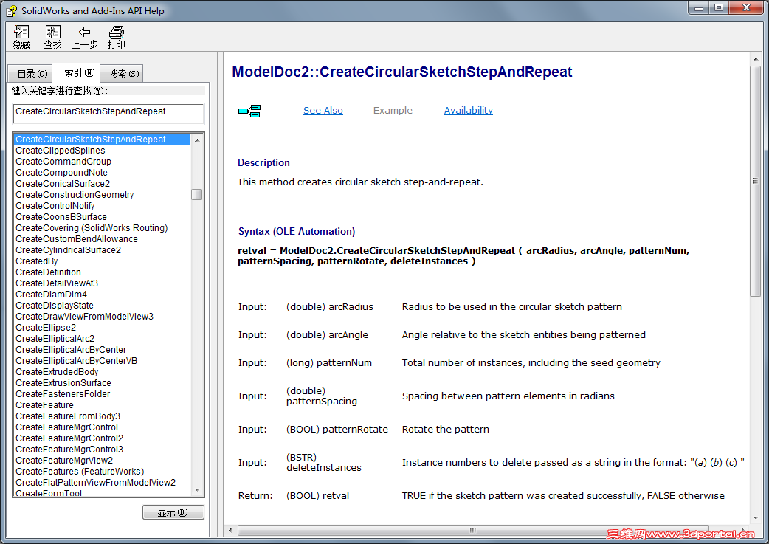Switch to the 目录 tab

pyautogui.click(x=30, y=74)
